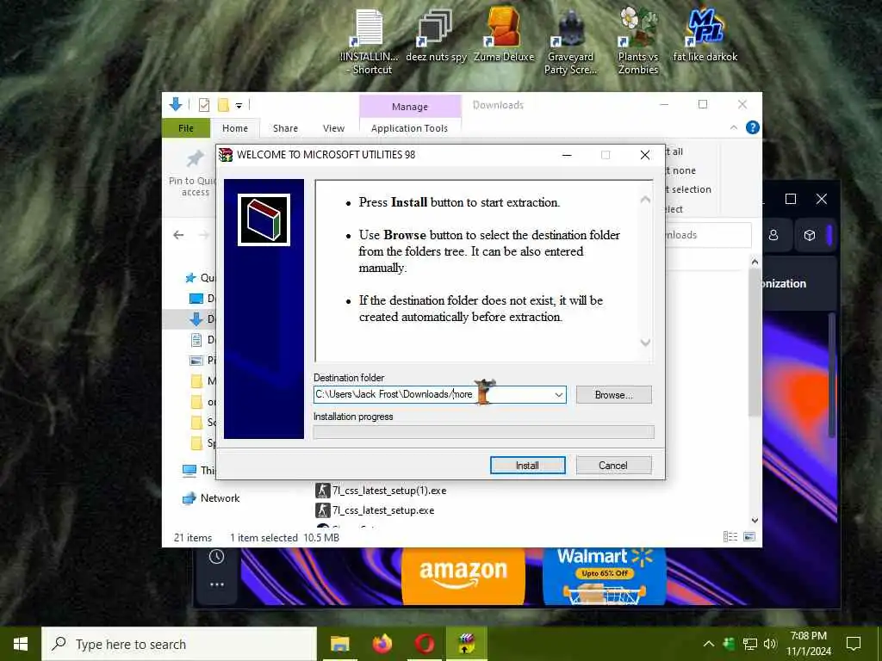This screenshot has height=661, width=882.
Task: Click the new folder icon in quick access toolbar
Action: point(223,104)
